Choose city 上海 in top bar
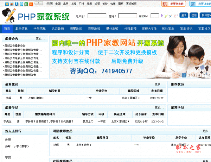Viewport: 211px width, 162px height. pos(73,4)
